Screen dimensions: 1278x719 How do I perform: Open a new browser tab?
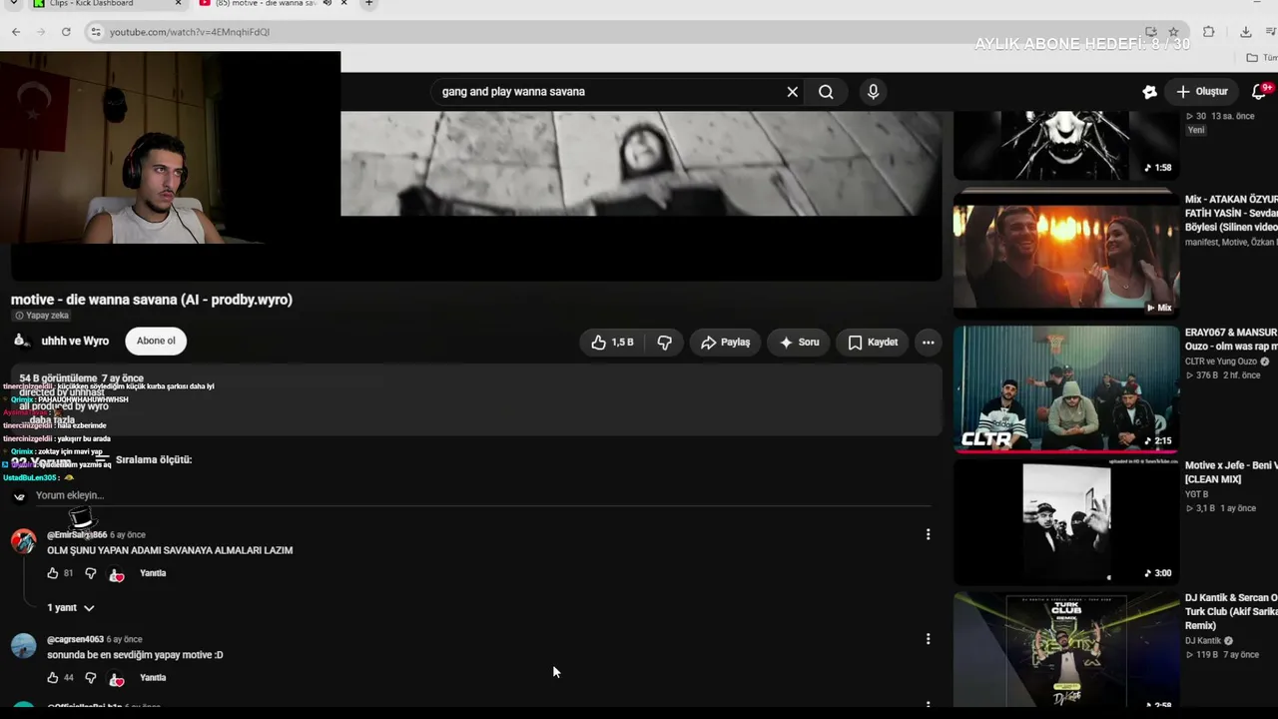click(368, 4)
